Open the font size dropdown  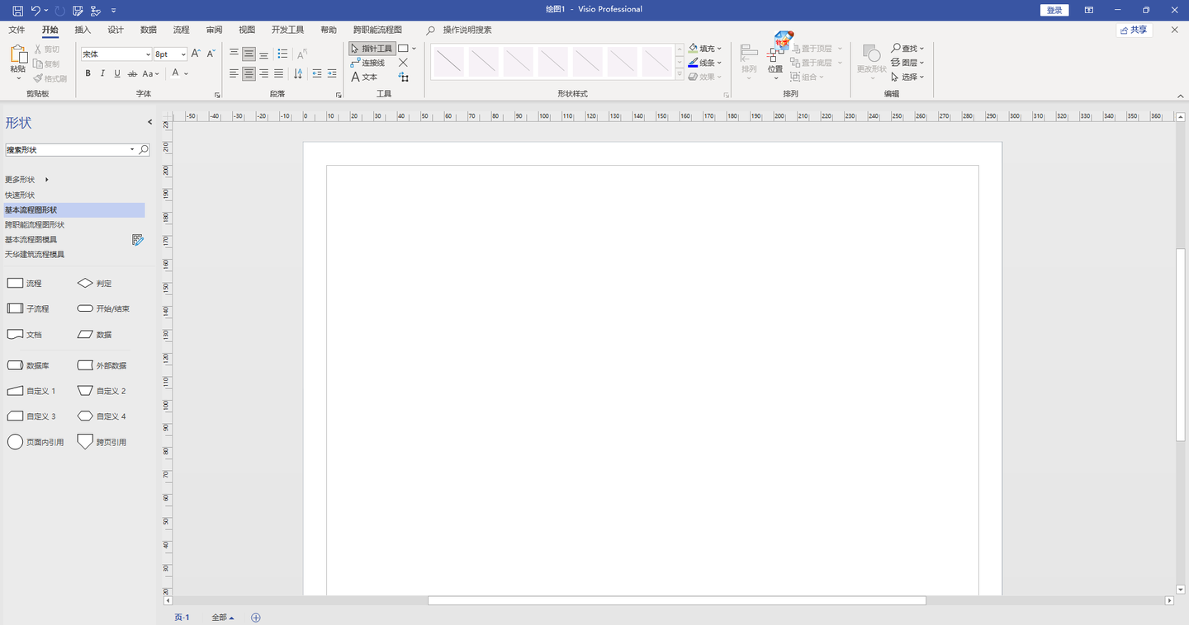click(182, 54)
